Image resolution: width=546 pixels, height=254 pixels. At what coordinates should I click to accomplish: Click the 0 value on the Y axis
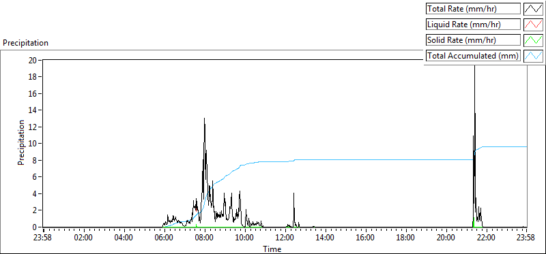35,227
